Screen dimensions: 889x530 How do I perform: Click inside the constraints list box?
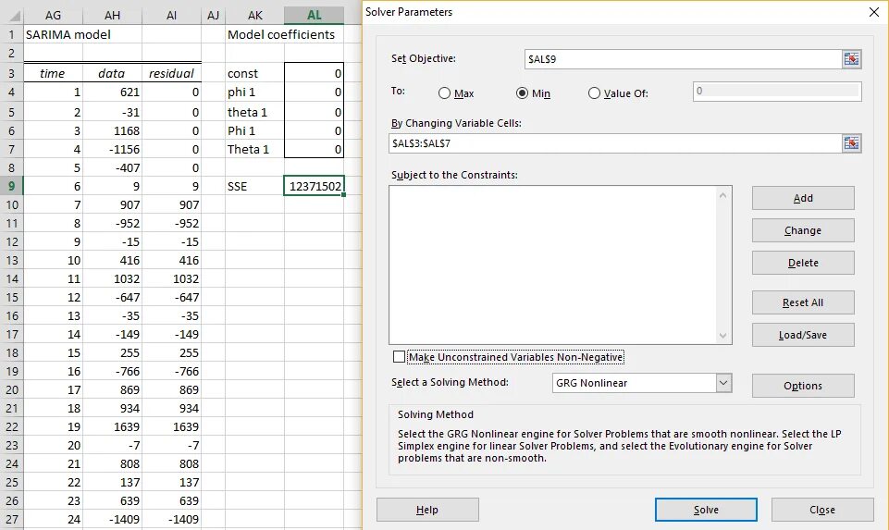pos(553,265)
